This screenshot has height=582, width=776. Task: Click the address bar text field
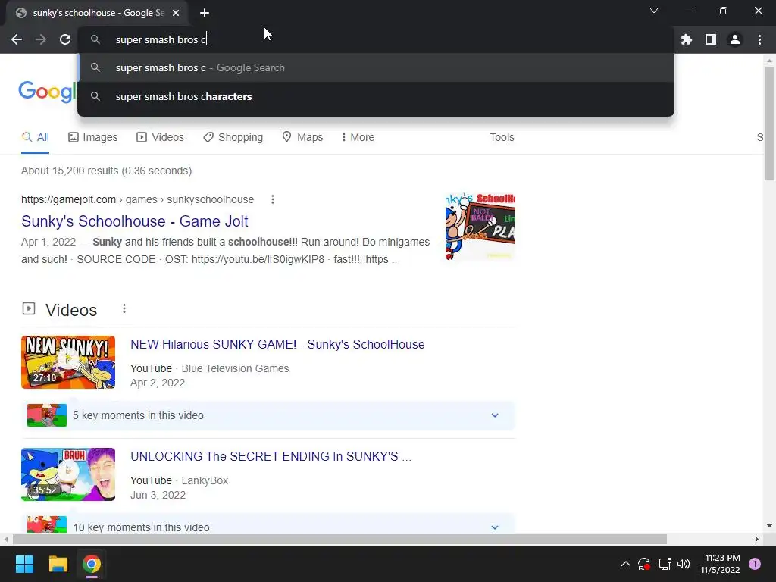pyautogui.click(x=376, y=39)
